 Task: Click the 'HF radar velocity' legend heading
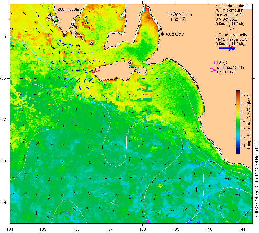(x=231, y=35)
